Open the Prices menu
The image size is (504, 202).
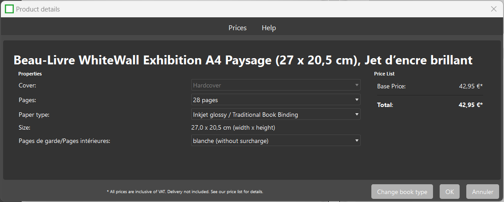[x=237, y=28]
